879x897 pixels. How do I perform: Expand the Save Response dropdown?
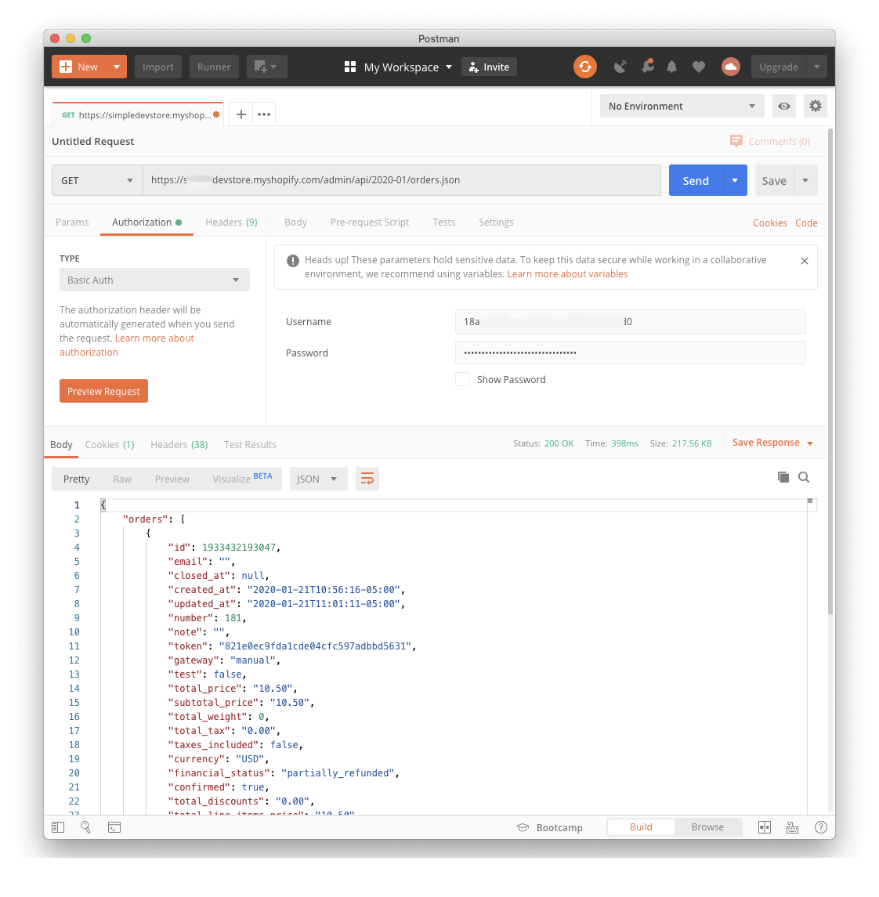coord(810,443)
